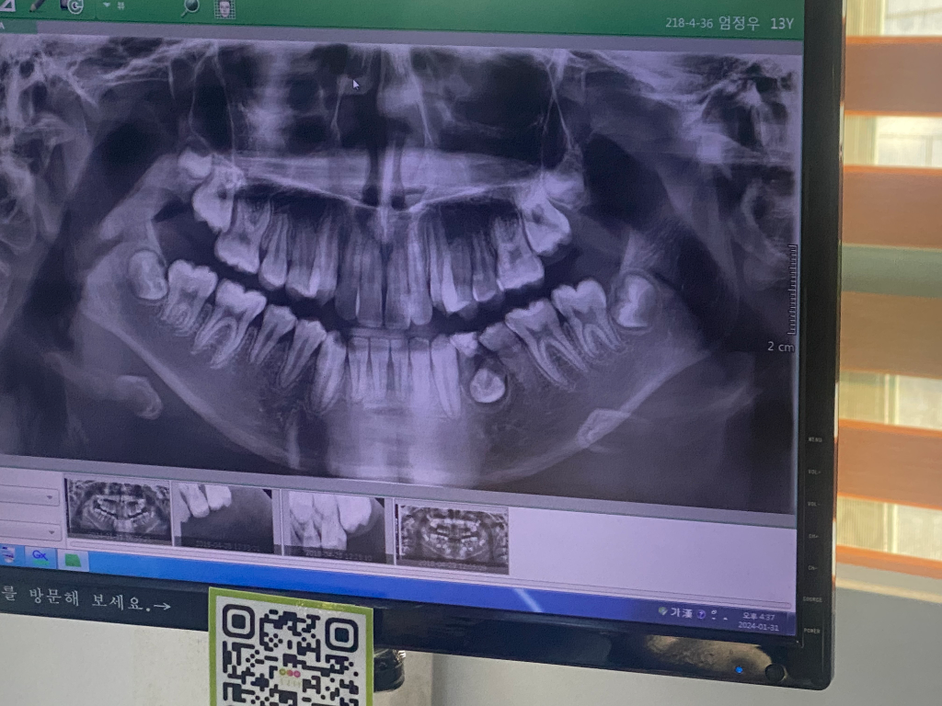Click the triangle angle measurement tool
Image resolution: width=942 pixels, height=706 pixels.
click(6, 4)
